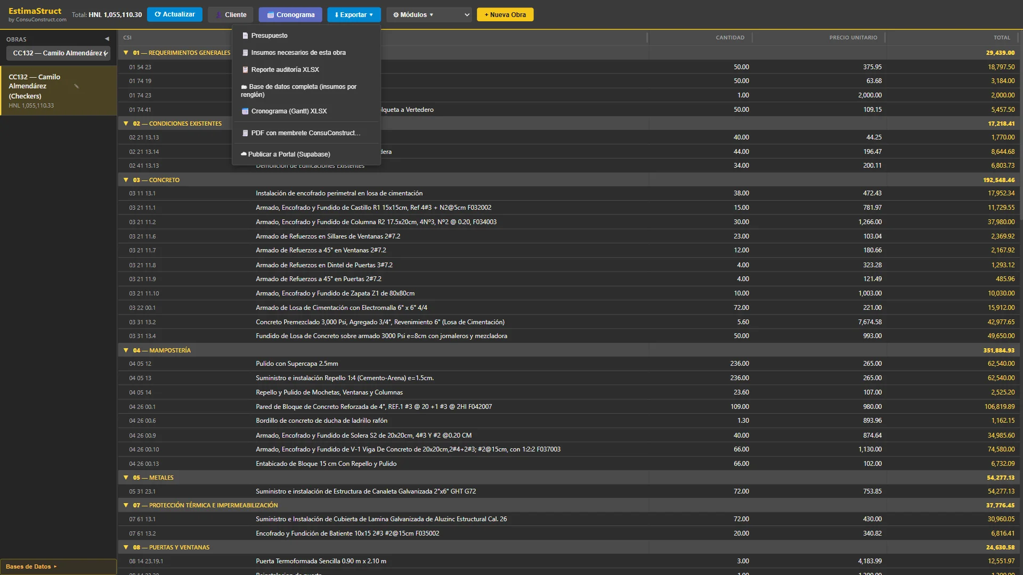Click the EstimaStruct logo

[x=35, y=11]
